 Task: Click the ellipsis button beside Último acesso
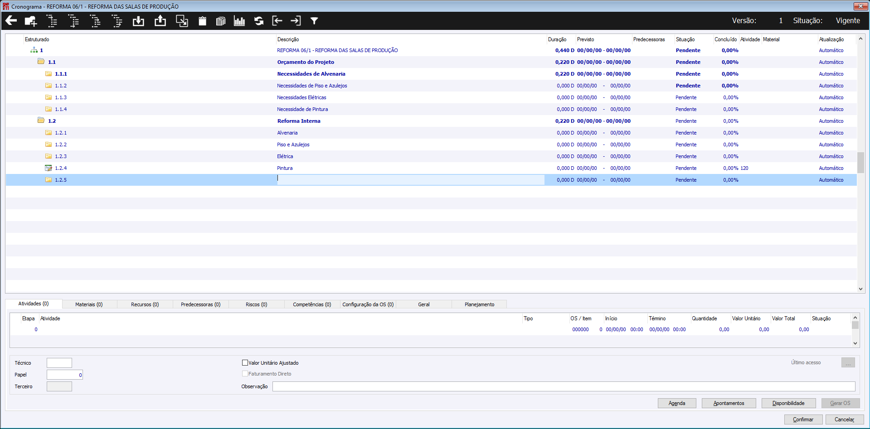pyautogui.click(x=848, y=362)
